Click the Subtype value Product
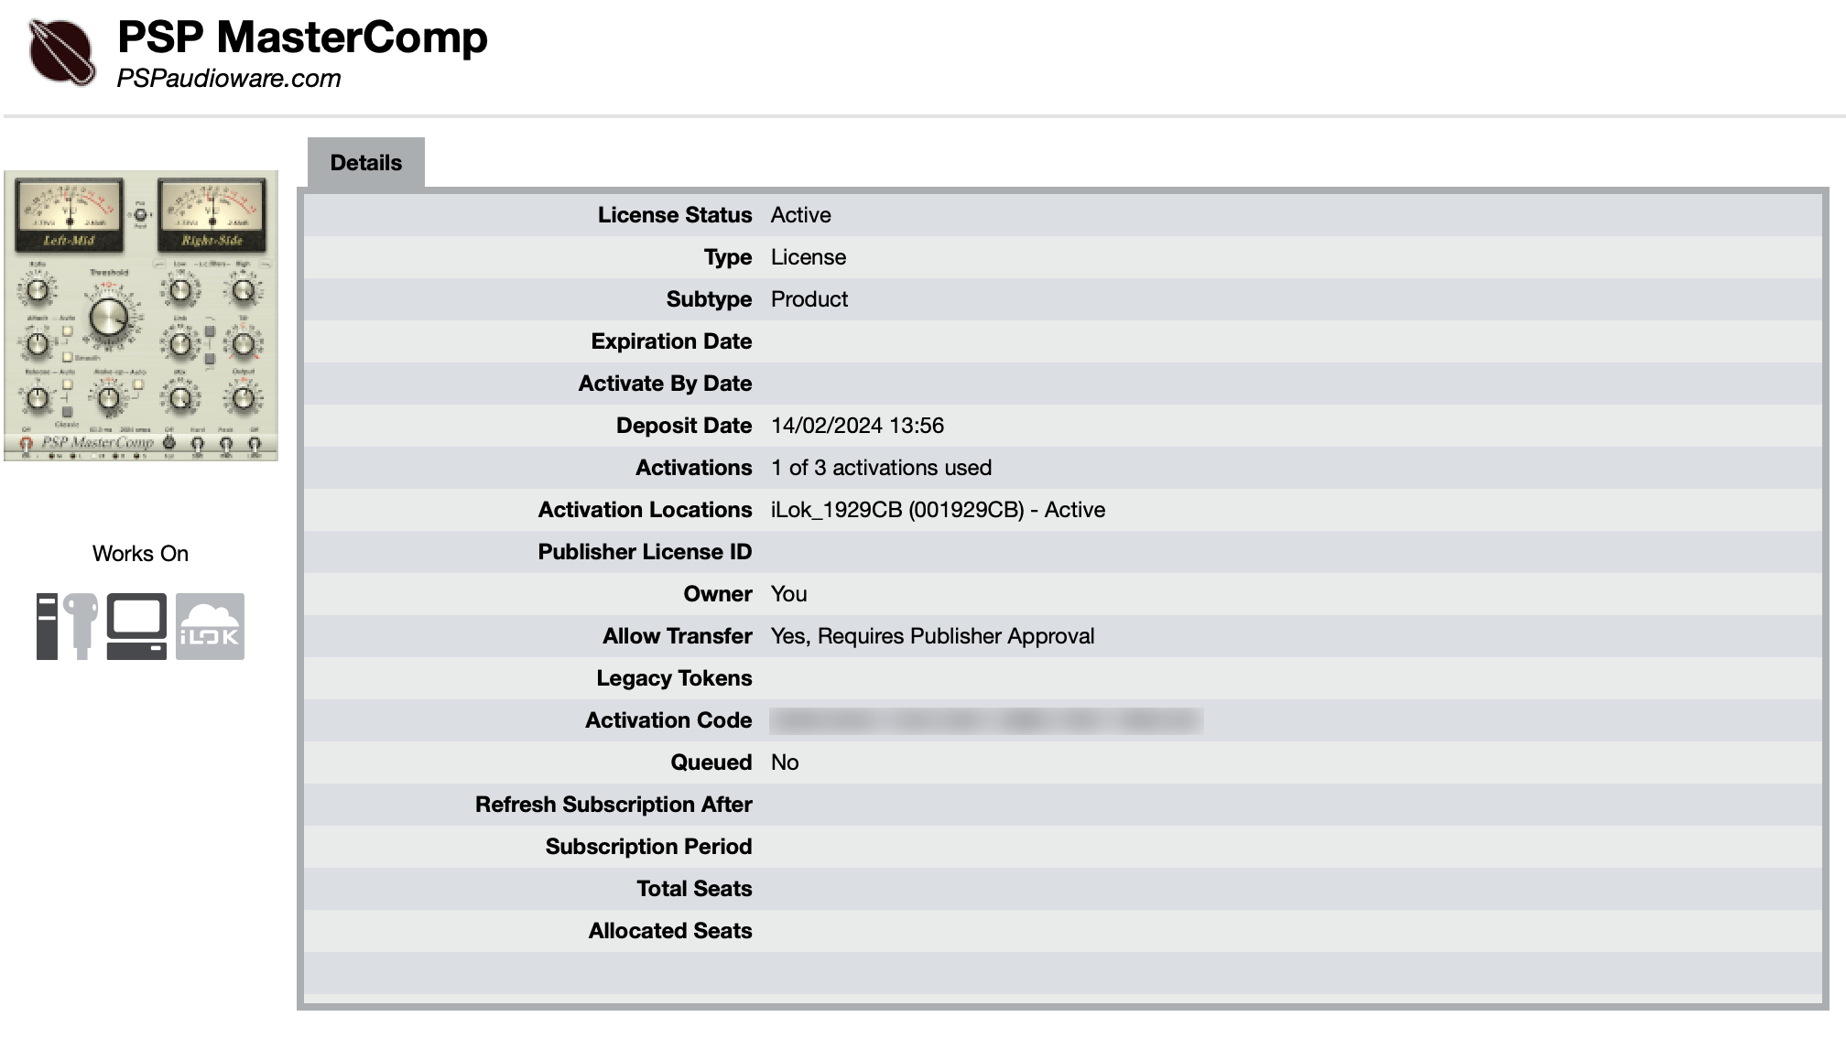Image resolution: width=1846 pixels, height=1060 pixels. click(x=809, y=299)
